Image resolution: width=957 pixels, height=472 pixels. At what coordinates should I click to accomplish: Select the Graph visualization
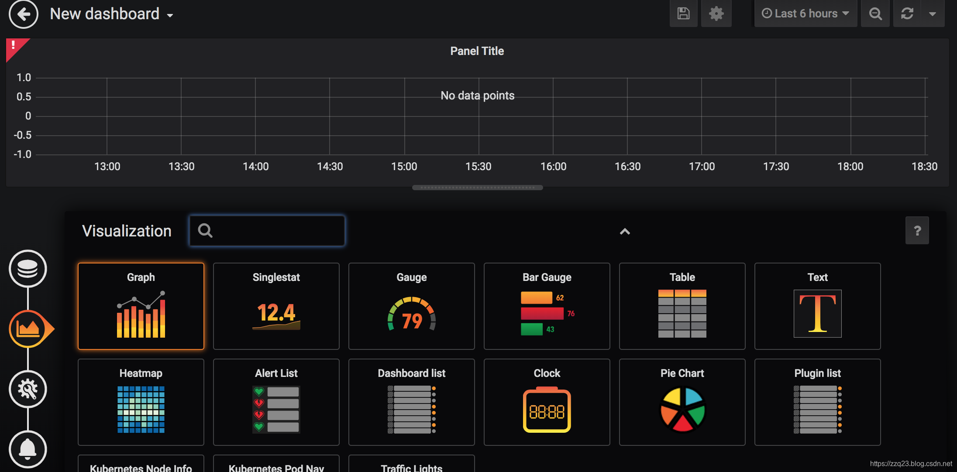[x=141, y=306]
